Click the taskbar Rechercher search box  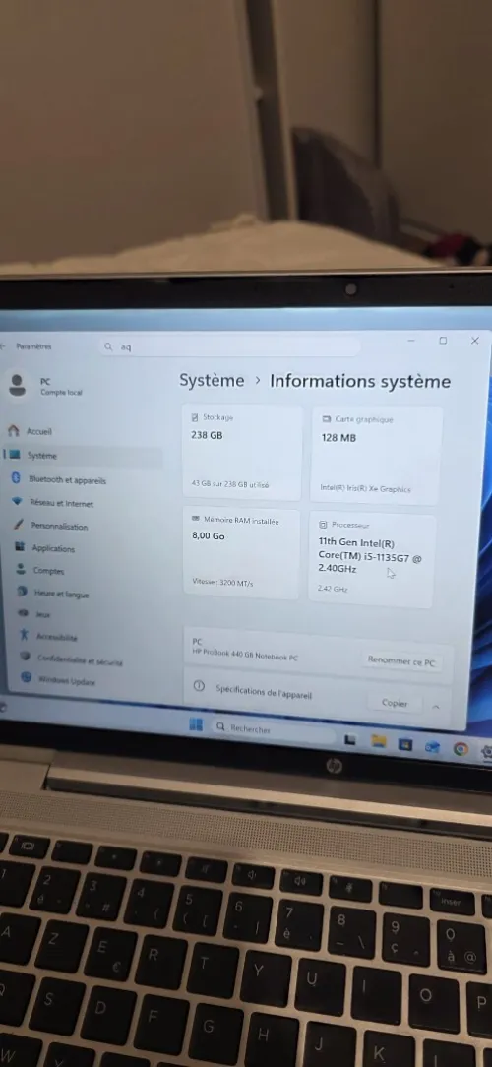pos(275,728)
